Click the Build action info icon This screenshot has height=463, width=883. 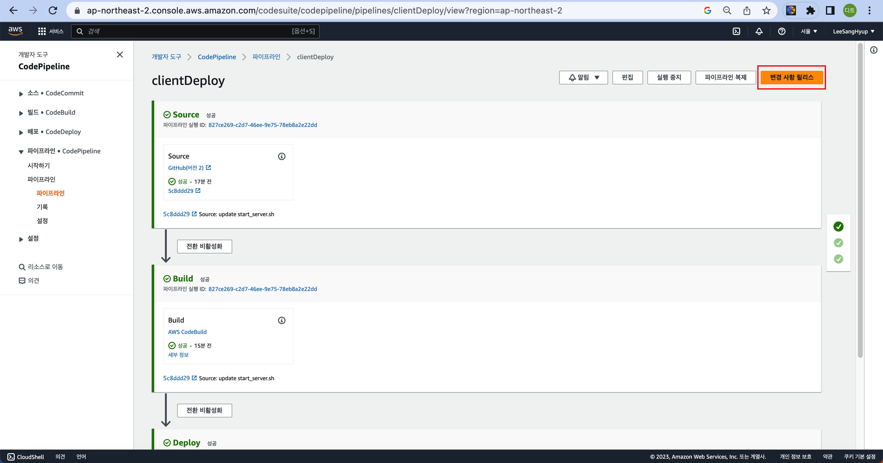coord(281,320)
